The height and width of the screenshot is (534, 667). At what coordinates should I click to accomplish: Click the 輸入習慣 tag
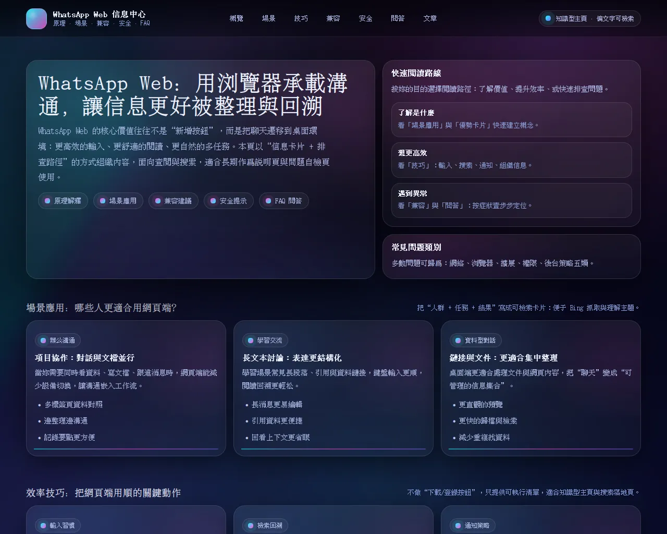58,526
